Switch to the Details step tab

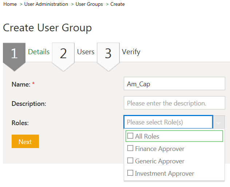click(x=39, y=52)
